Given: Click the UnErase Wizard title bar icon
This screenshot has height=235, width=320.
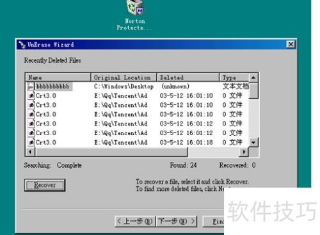Looking at the screenshot, I should 22,45.
